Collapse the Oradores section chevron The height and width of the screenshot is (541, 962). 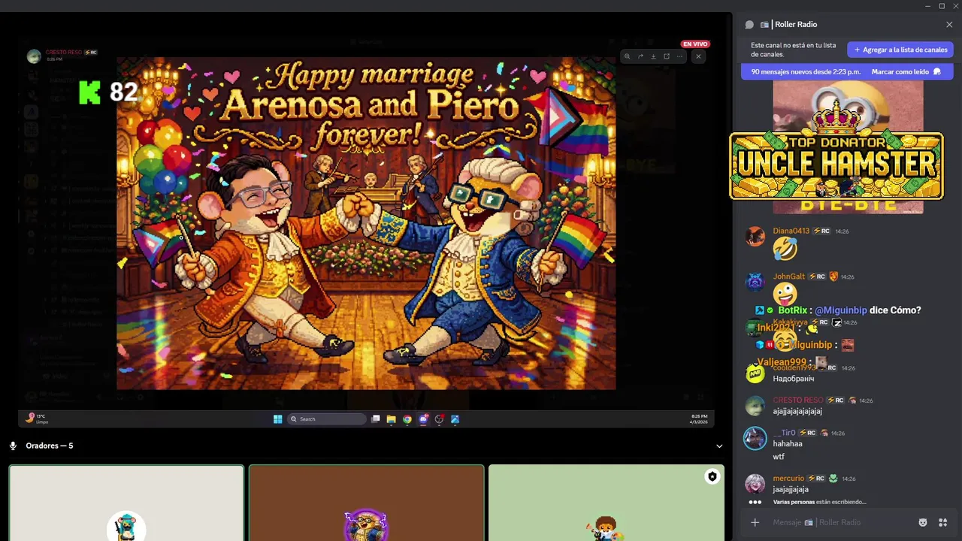coord(719,446)
